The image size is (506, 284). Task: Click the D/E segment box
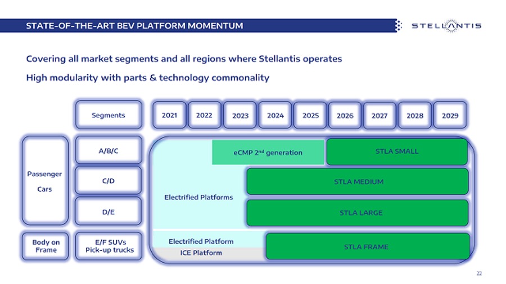pos(109,212)
